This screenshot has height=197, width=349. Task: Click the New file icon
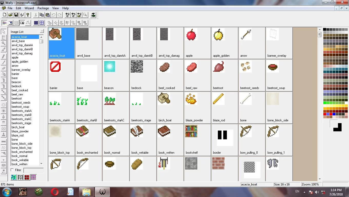(4, 15)
